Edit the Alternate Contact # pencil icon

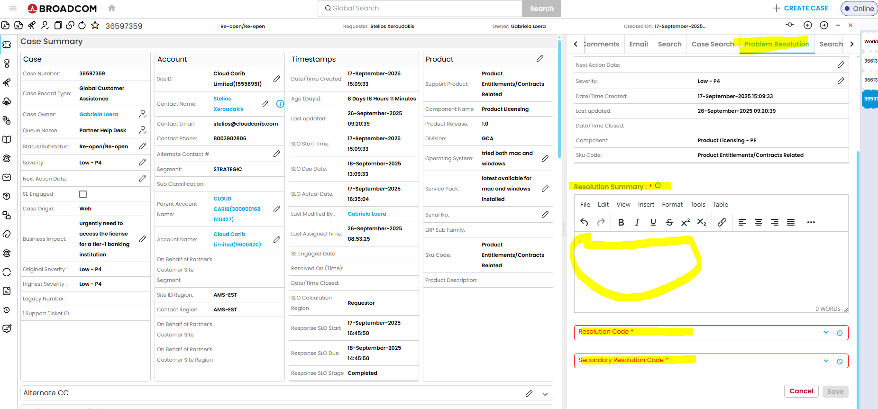277,154
